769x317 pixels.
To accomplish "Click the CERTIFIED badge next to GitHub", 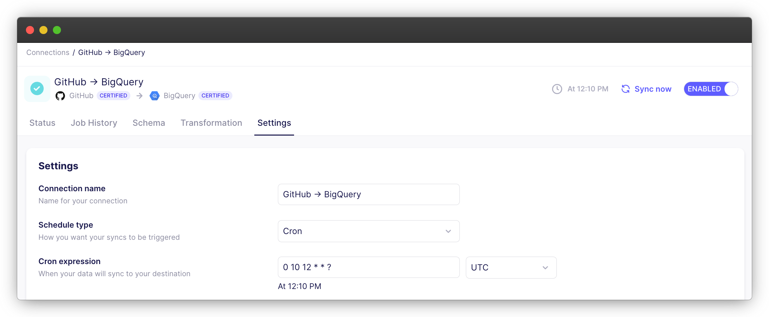I will click(x=114, y=95).
